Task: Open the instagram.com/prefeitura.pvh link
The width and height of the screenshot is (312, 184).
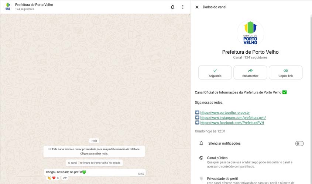Action: (x=233, y=118)
